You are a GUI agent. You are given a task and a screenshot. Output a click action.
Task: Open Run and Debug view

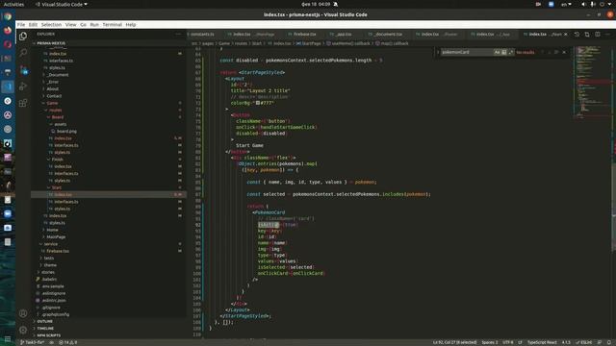pyautogui.click(x=23, y=86)
